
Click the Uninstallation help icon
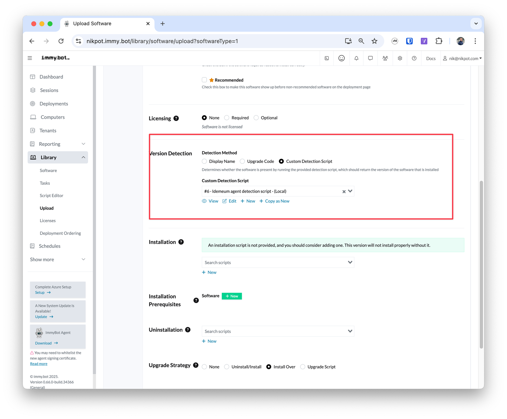pyautogui.click(x=188, y=330)
